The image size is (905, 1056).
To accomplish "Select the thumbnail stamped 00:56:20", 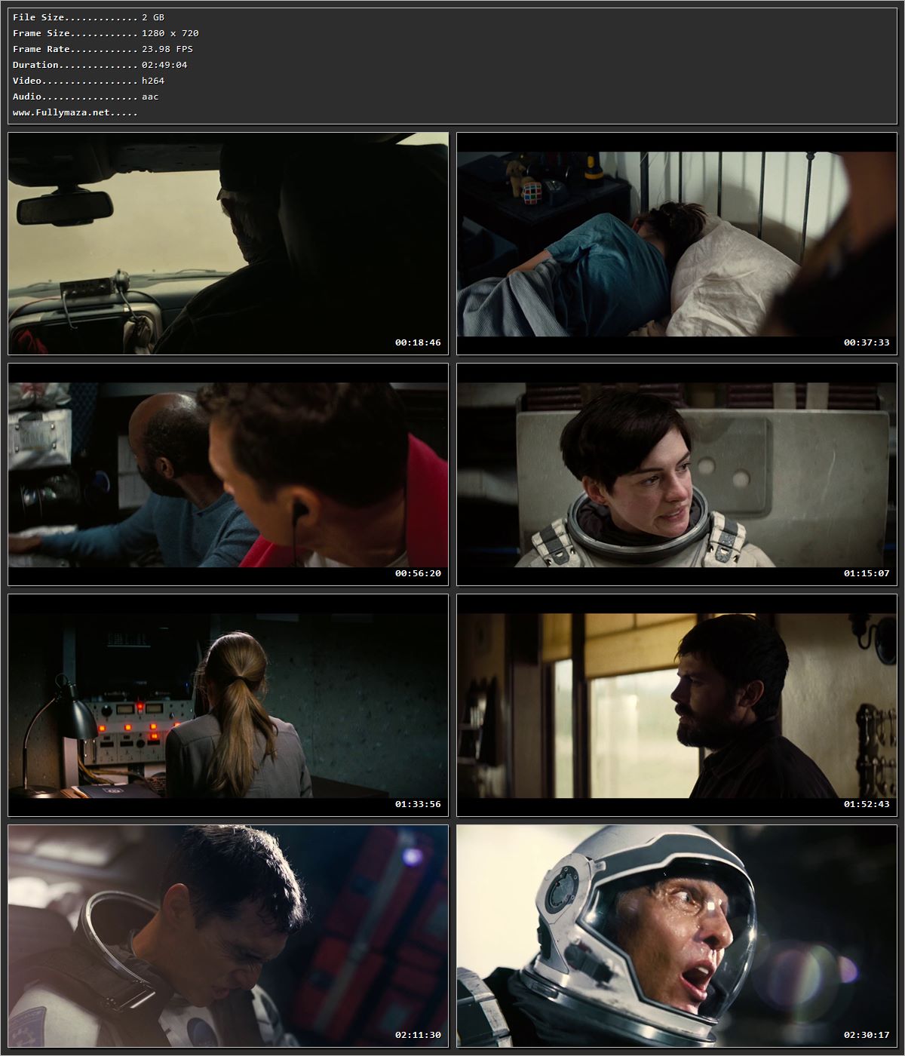I will pos(229,474).
